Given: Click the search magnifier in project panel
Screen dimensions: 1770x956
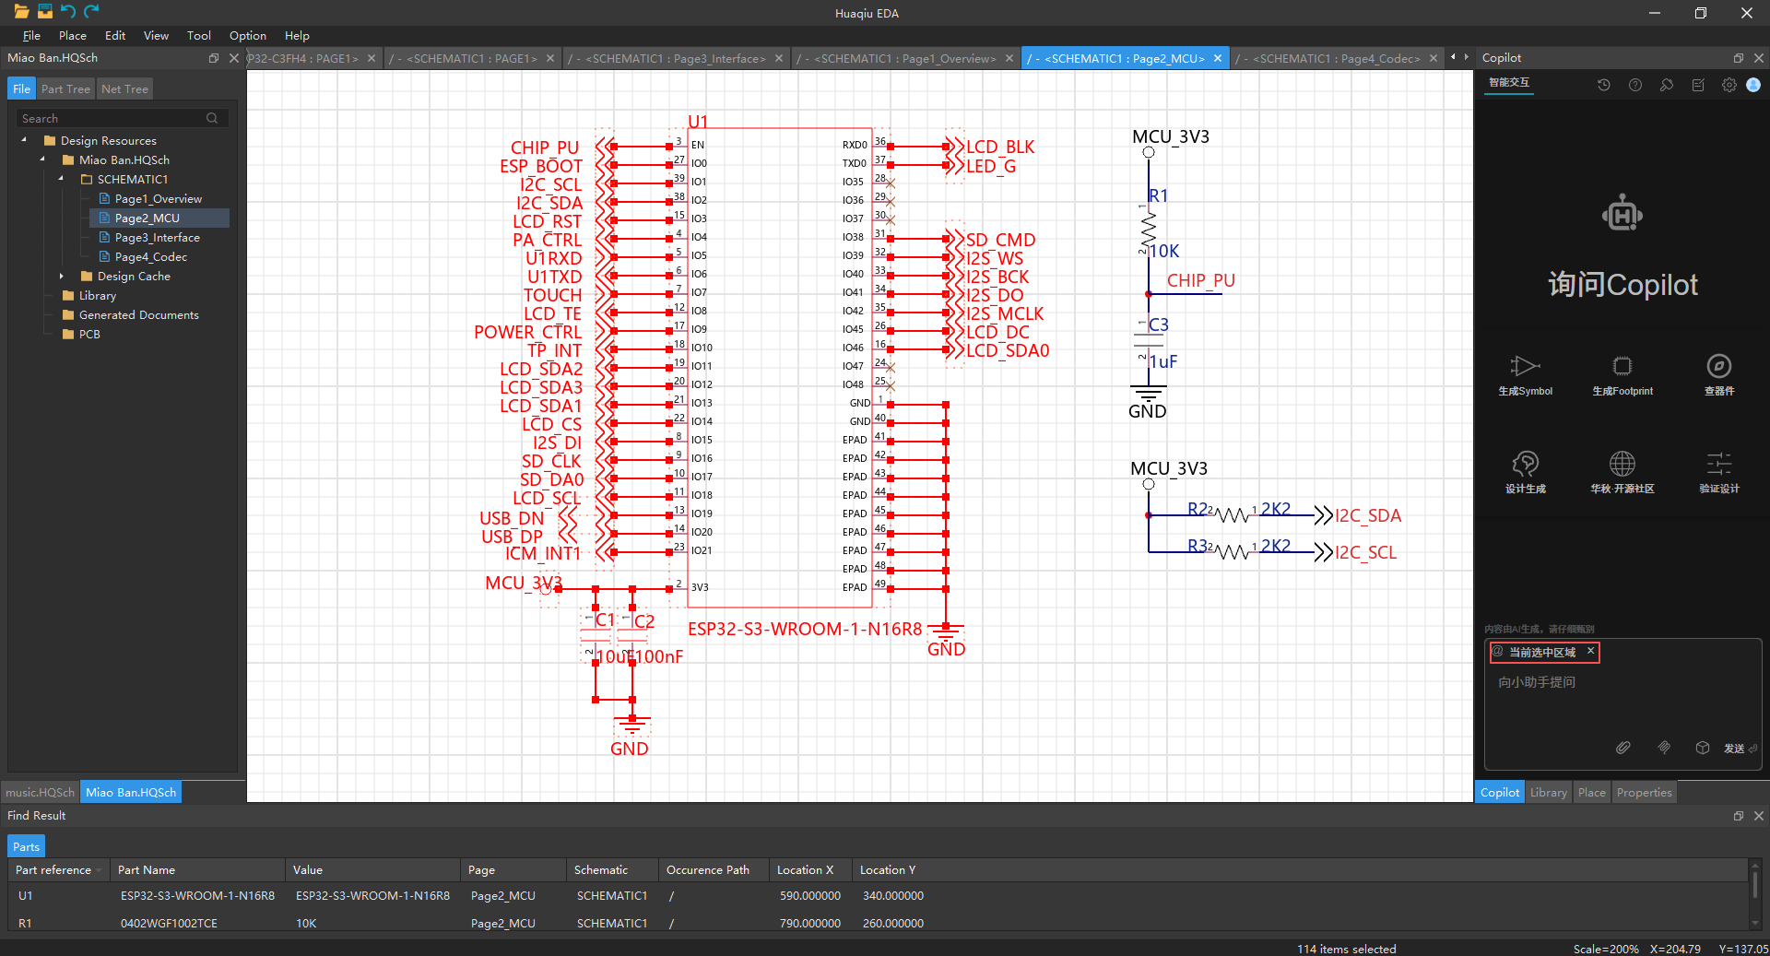Looking at the screenshot, I should 212,118.
